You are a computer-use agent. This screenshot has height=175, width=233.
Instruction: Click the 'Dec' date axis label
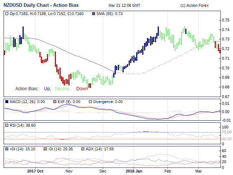pos(103,171)
